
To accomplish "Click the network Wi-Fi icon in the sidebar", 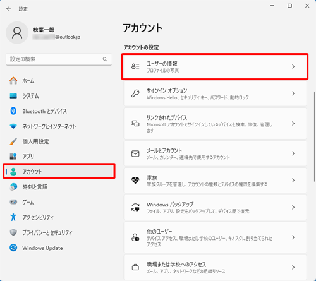I will click(13, 126).
